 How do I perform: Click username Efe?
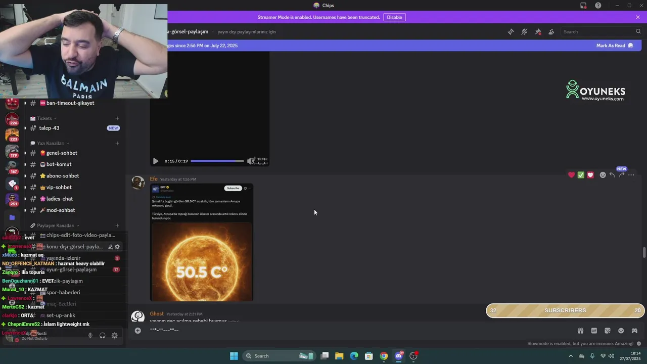(x=154, y=179)
